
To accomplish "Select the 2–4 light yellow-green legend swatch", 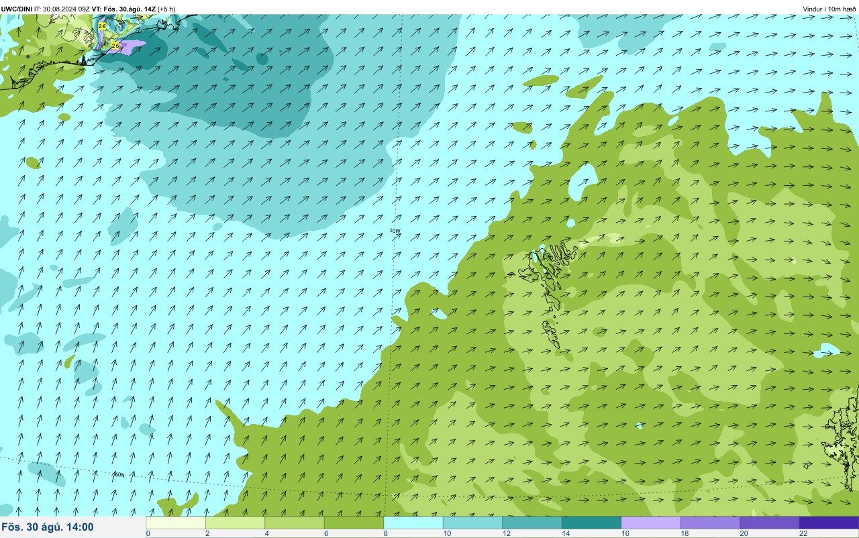I will click(x=235, y=523).
